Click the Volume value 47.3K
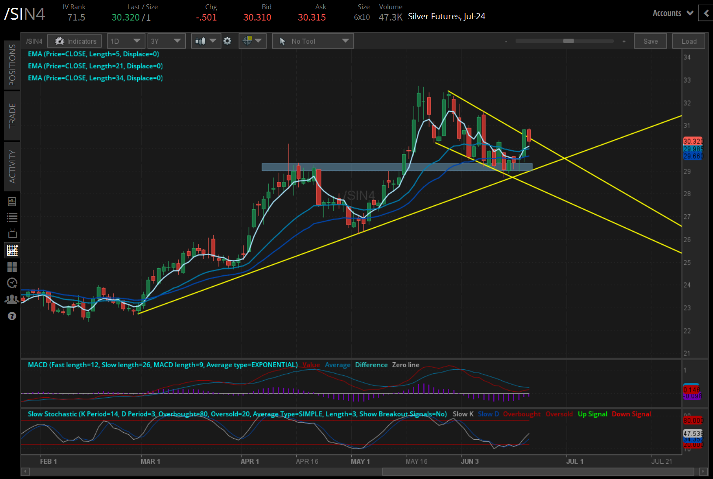Screen dimensions: 713x479 click(x=391, y=17)
